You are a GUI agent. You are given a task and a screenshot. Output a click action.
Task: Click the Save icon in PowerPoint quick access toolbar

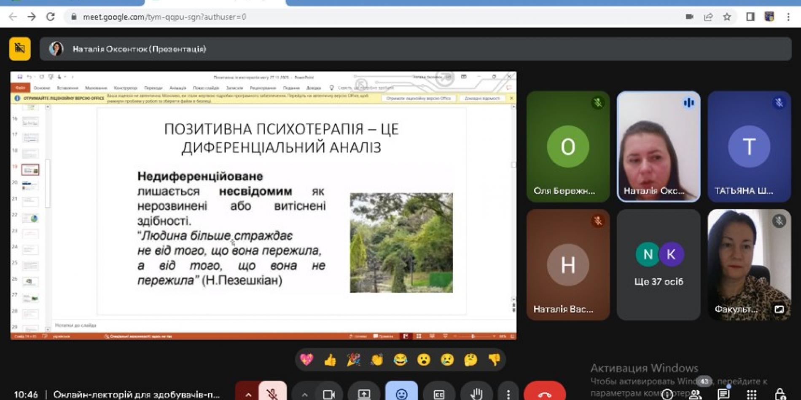click(20, 77)
